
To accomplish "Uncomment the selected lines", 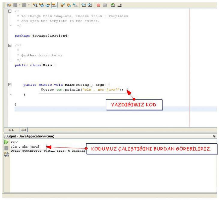I will pyautogui.click(x=120, y=5).
